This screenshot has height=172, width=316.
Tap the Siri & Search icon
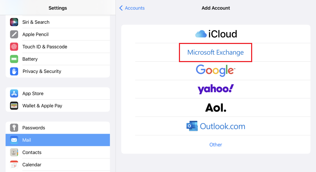pos(14,22)
